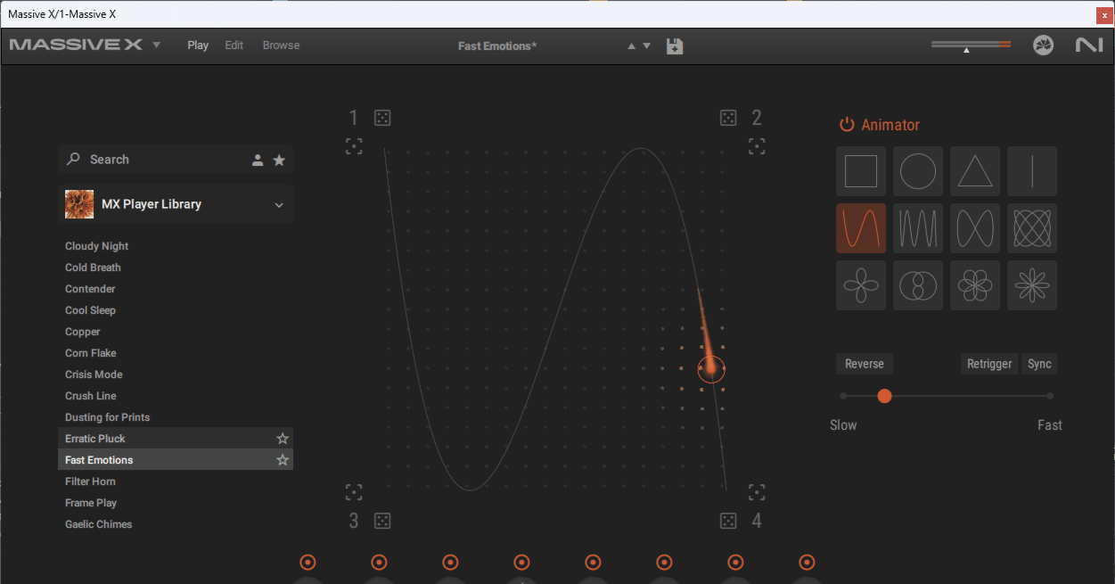The height and width of the screenshot is (584, 1115).
Task: Load the Cool Sleep preset
Action: [x=176, y=310]
